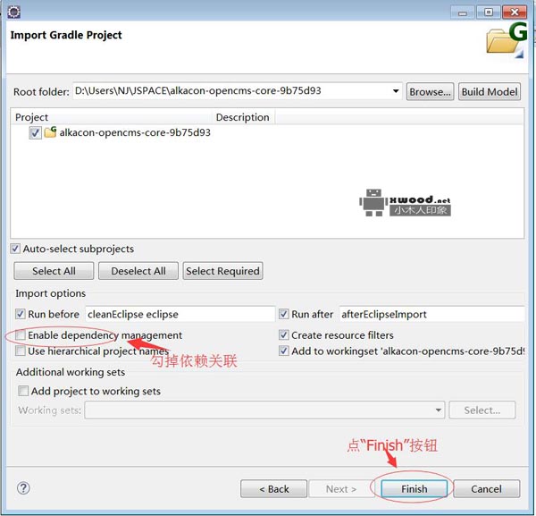This screenshot has width=536, height=516.
Task: Go back with the < Back button
Action: (x=274, y=488)
